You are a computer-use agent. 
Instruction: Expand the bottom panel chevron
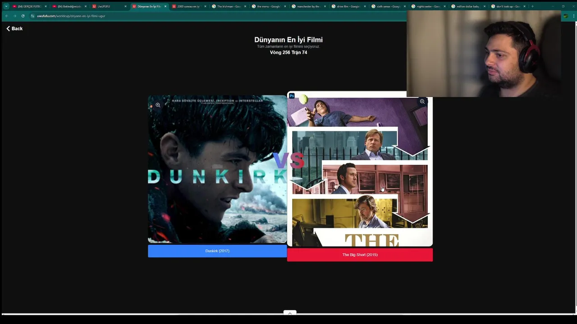pyautogui.click(x=290, y=313)
